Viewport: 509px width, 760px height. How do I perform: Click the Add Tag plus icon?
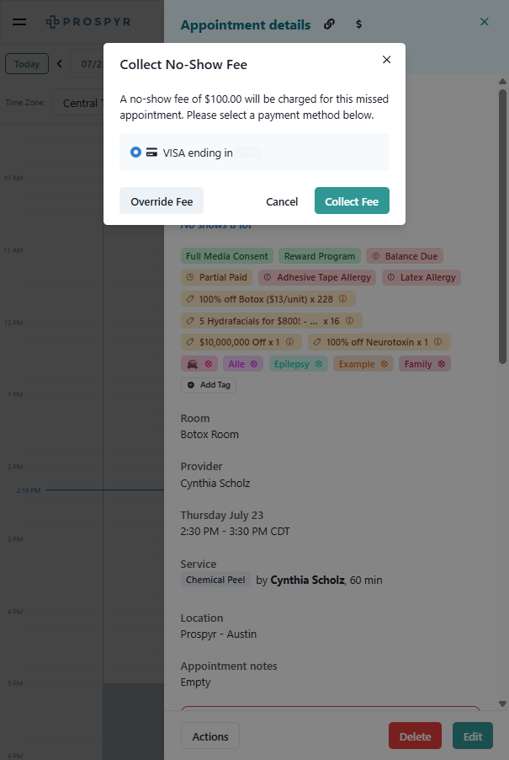point(191,385)
